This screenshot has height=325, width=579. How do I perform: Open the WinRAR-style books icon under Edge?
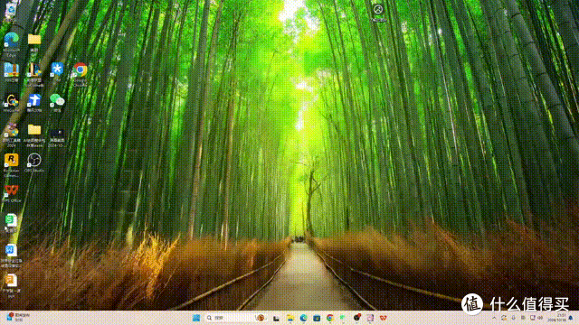(x=12, y=70)
